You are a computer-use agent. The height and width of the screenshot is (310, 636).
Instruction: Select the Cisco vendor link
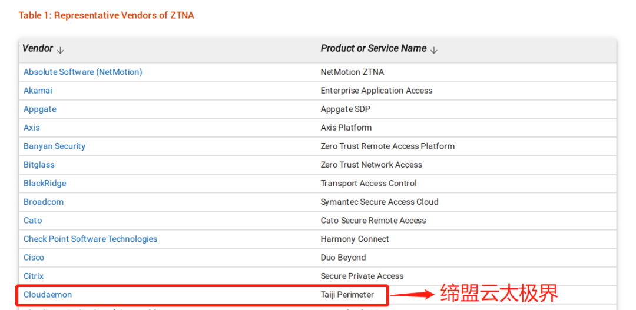pyautogui.click(x=34, y=257)
